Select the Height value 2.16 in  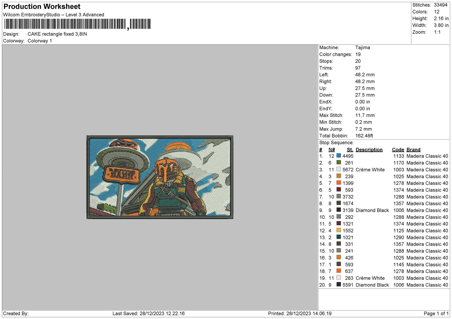(441, 19)
